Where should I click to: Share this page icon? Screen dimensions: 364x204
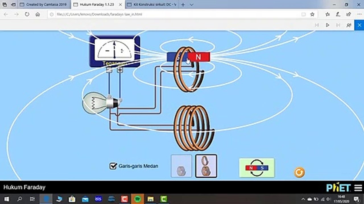349,14
